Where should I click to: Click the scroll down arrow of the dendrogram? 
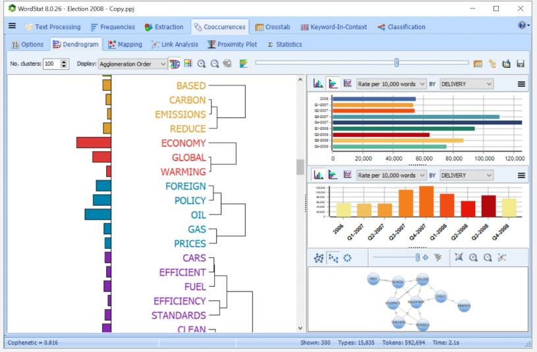point(300,328)
